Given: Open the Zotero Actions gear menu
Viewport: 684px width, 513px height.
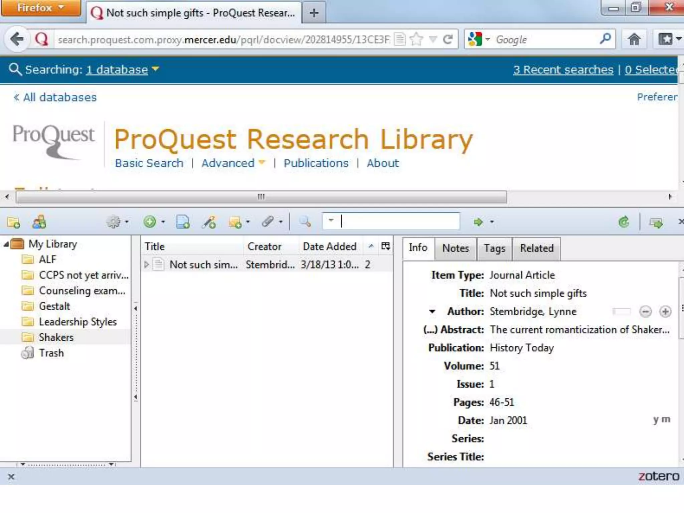Looking at the screenshot, I should [114, 222].
